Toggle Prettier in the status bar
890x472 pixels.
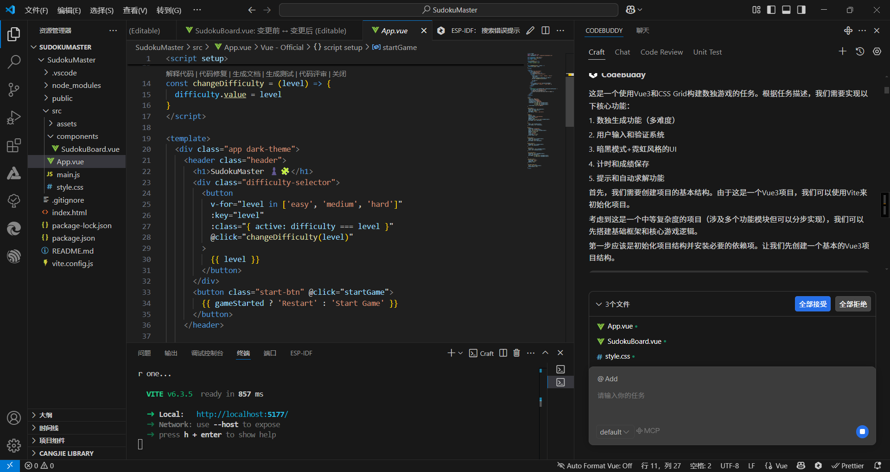click(848, 466)
